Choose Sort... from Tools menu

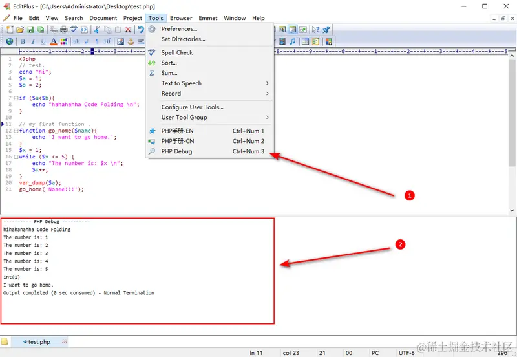click(x=209, y=63)
